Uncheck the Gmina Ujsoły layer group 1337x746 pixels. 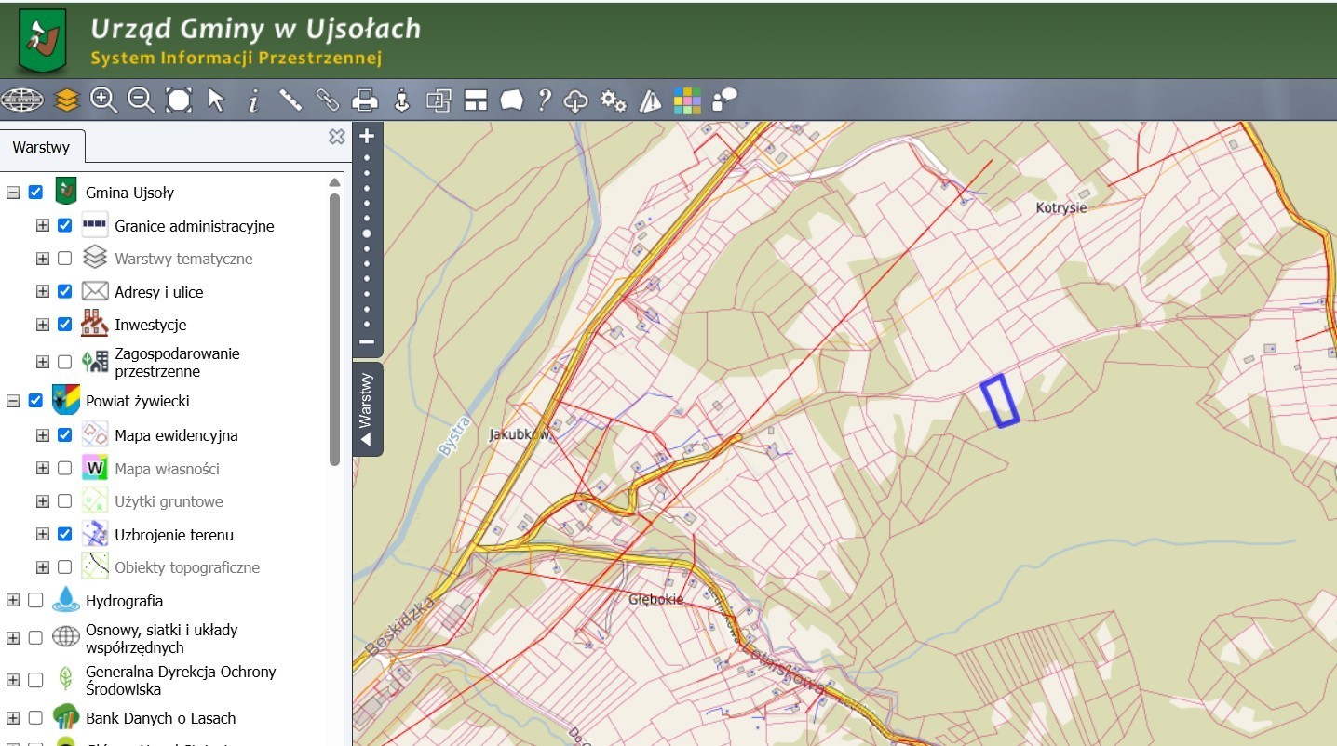[35, 193]
